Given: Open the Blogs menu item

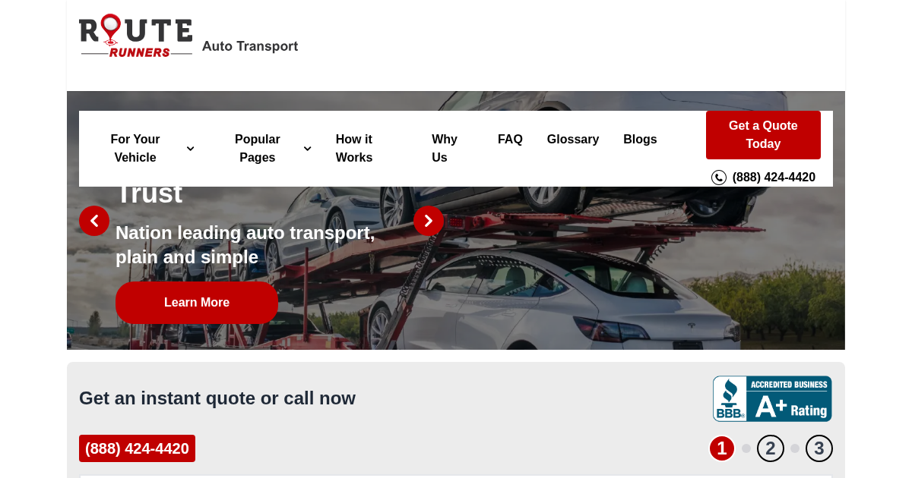Looking at the screenshot, I should pyautogui.click(x=640, y=140).
